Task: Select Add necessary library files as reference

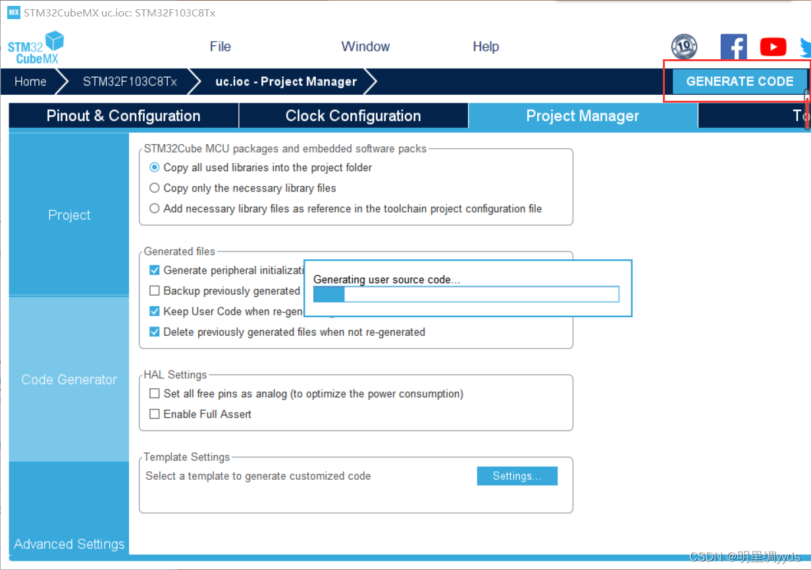Action: (155, 209)
